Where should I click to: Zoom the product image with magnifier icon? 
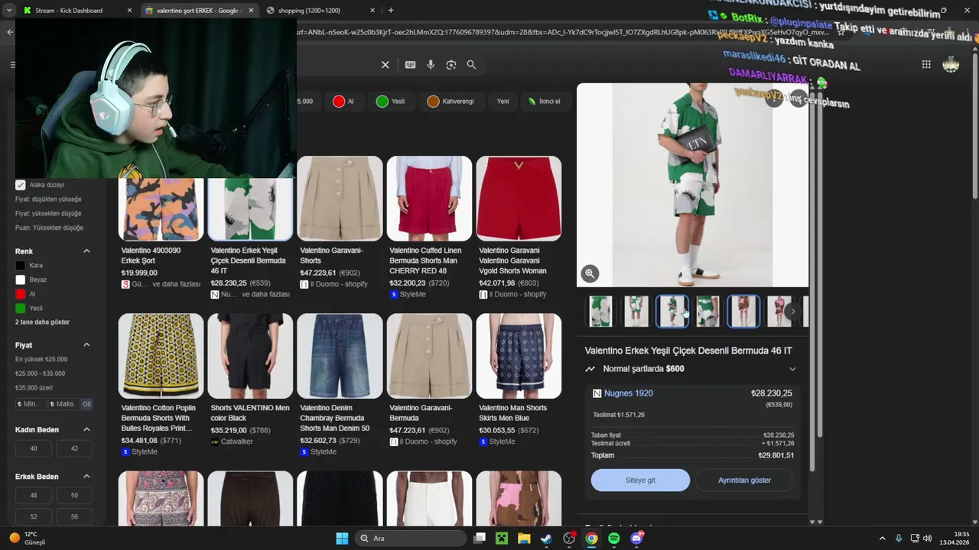pos(589,273)
